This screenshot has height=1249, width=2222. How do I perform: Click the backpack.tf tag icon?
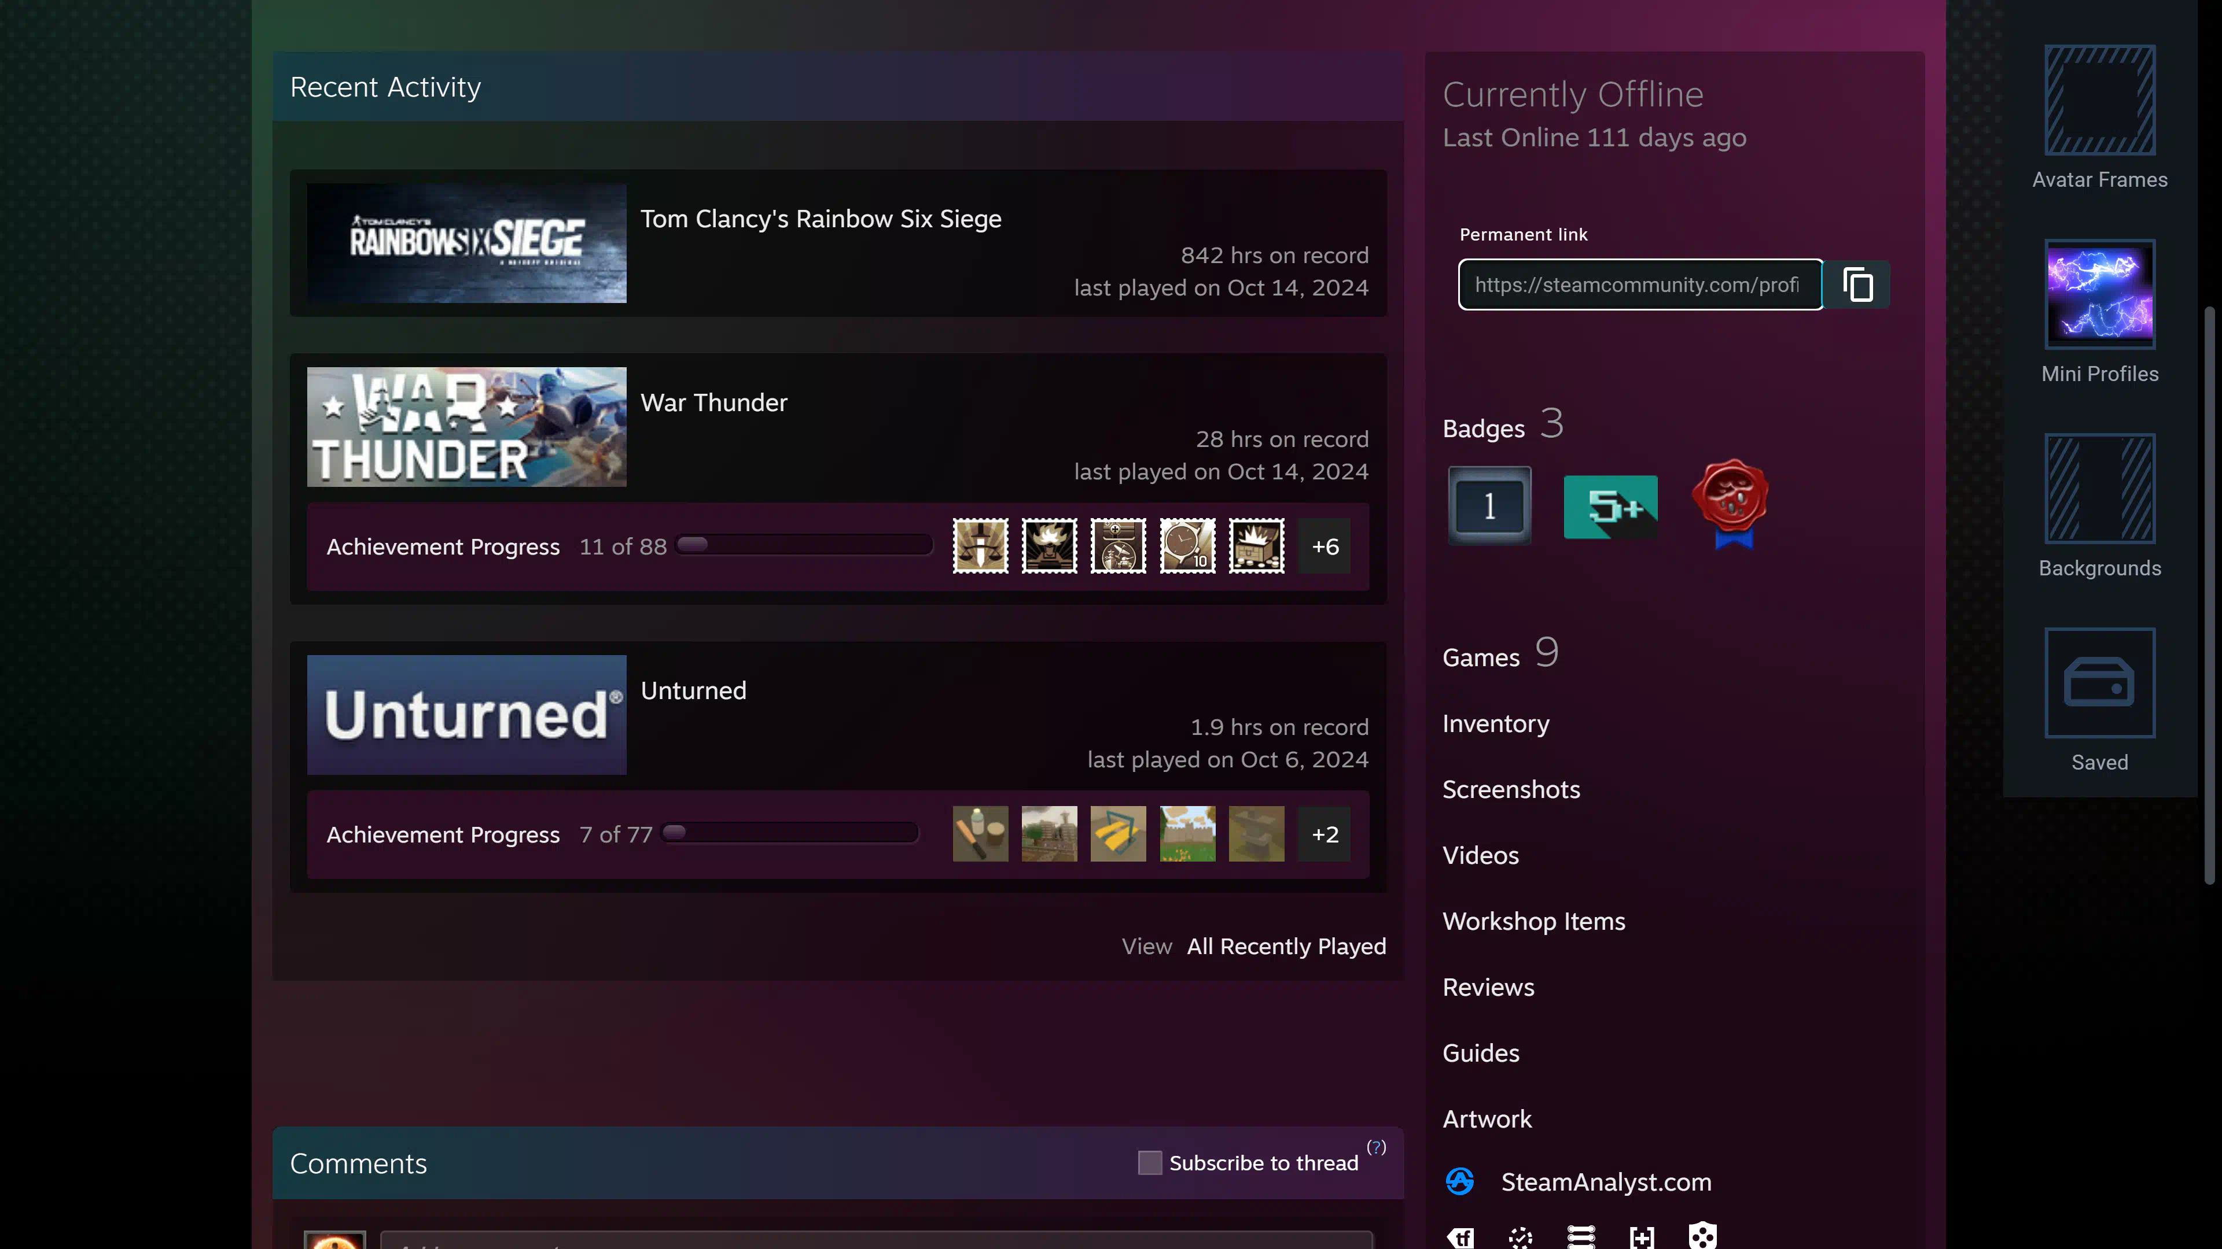click(1461, 1238)
